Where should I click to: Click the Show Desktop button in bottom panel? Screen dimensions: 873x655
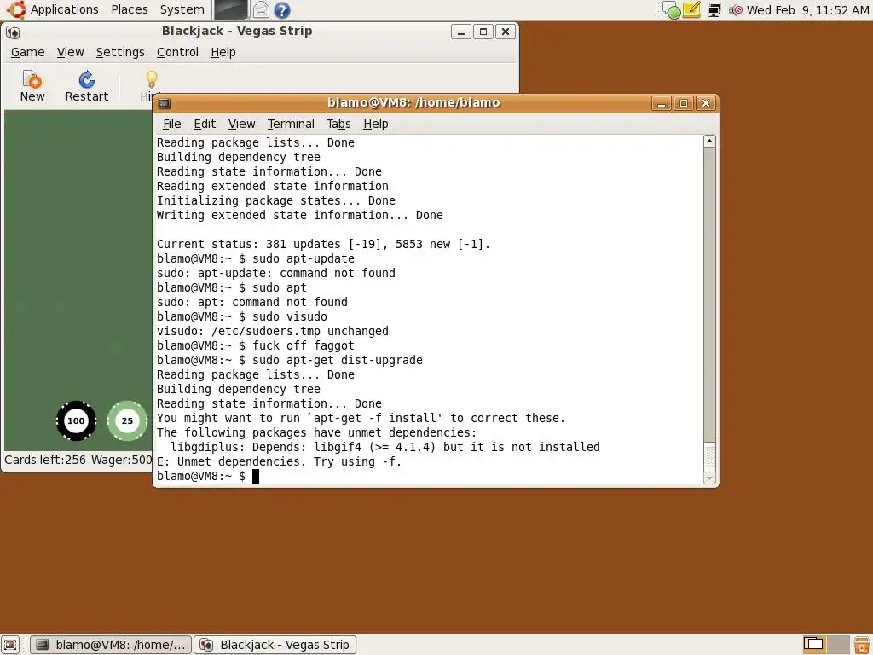(x=10, y=645)
